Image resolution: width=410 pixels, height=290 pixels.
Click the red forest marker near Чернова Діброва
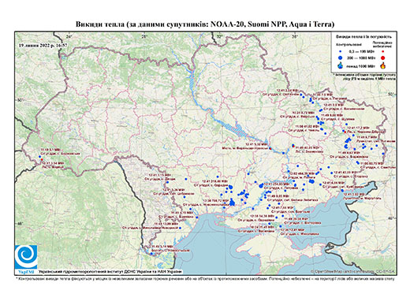[x=345, y=132]
